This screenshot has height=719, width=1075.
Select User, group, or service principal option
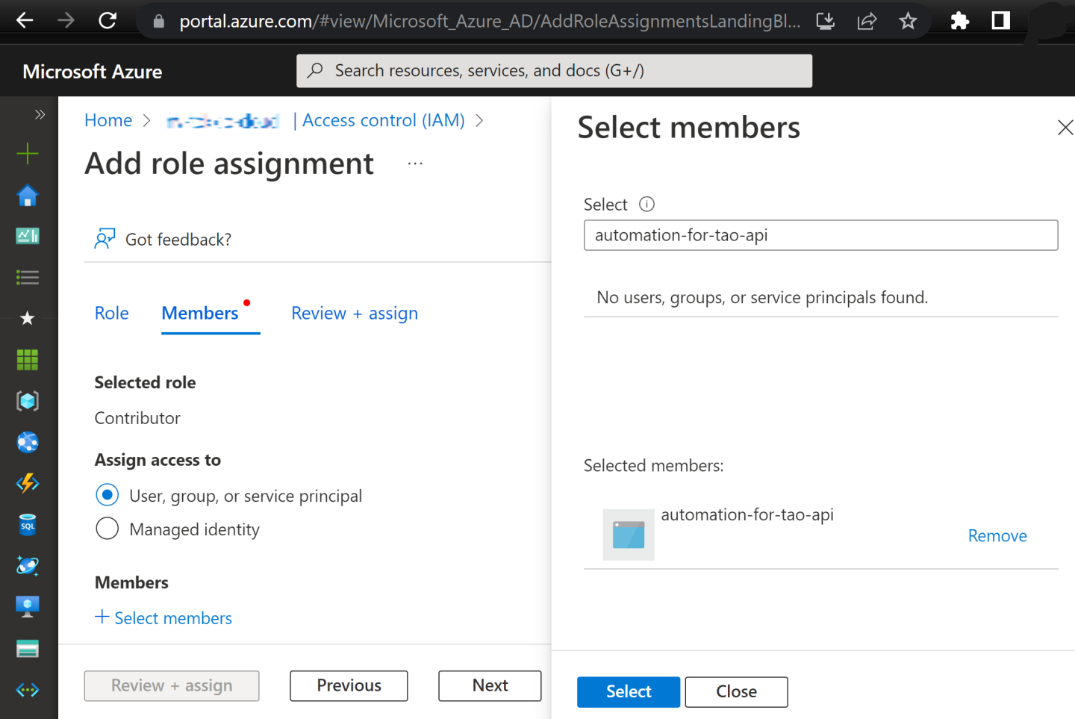coord(107,495)
